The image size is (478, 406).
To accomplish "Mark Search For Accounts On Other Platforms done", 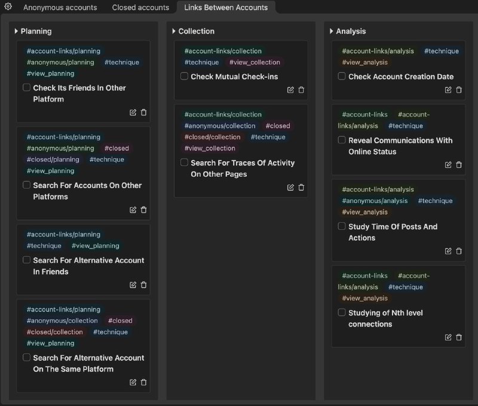I will [26, 185].
